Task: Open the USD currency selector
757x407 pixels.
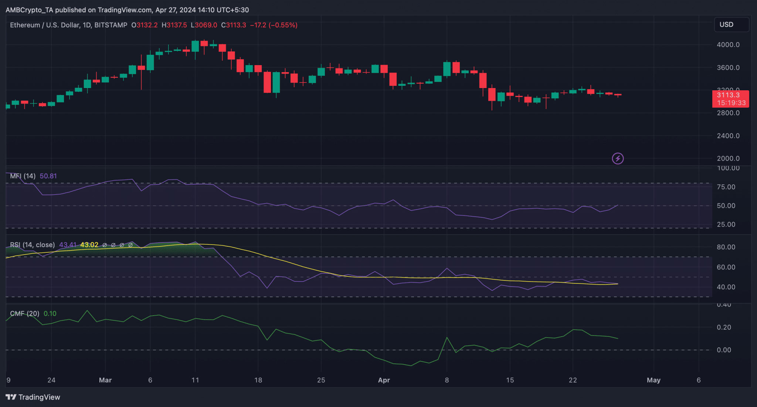Action: tap(731, 24)
